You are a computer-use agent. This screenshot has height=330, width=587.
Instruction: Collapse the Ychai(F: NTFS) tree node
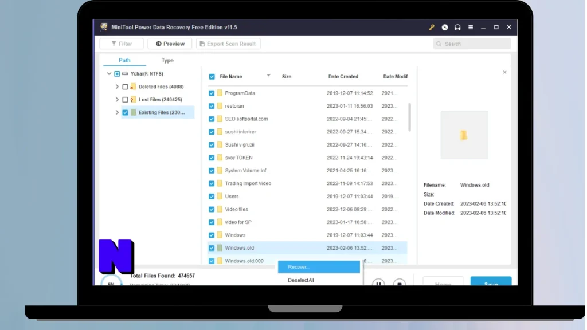tap(109, 74)
